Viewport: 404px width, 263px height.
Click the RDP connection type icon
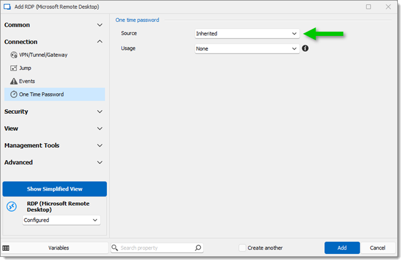click(12, 206)
